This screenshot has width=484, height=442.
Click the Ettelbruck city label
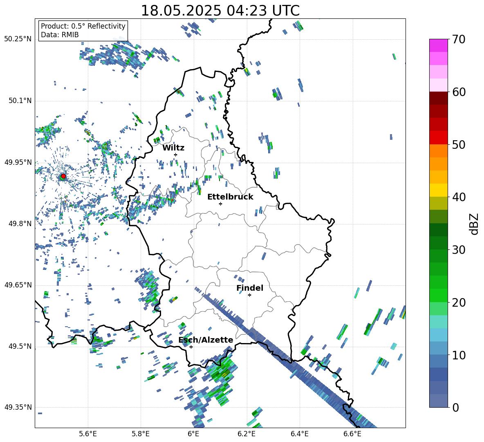pyautogui.click(x=230, y=197)
